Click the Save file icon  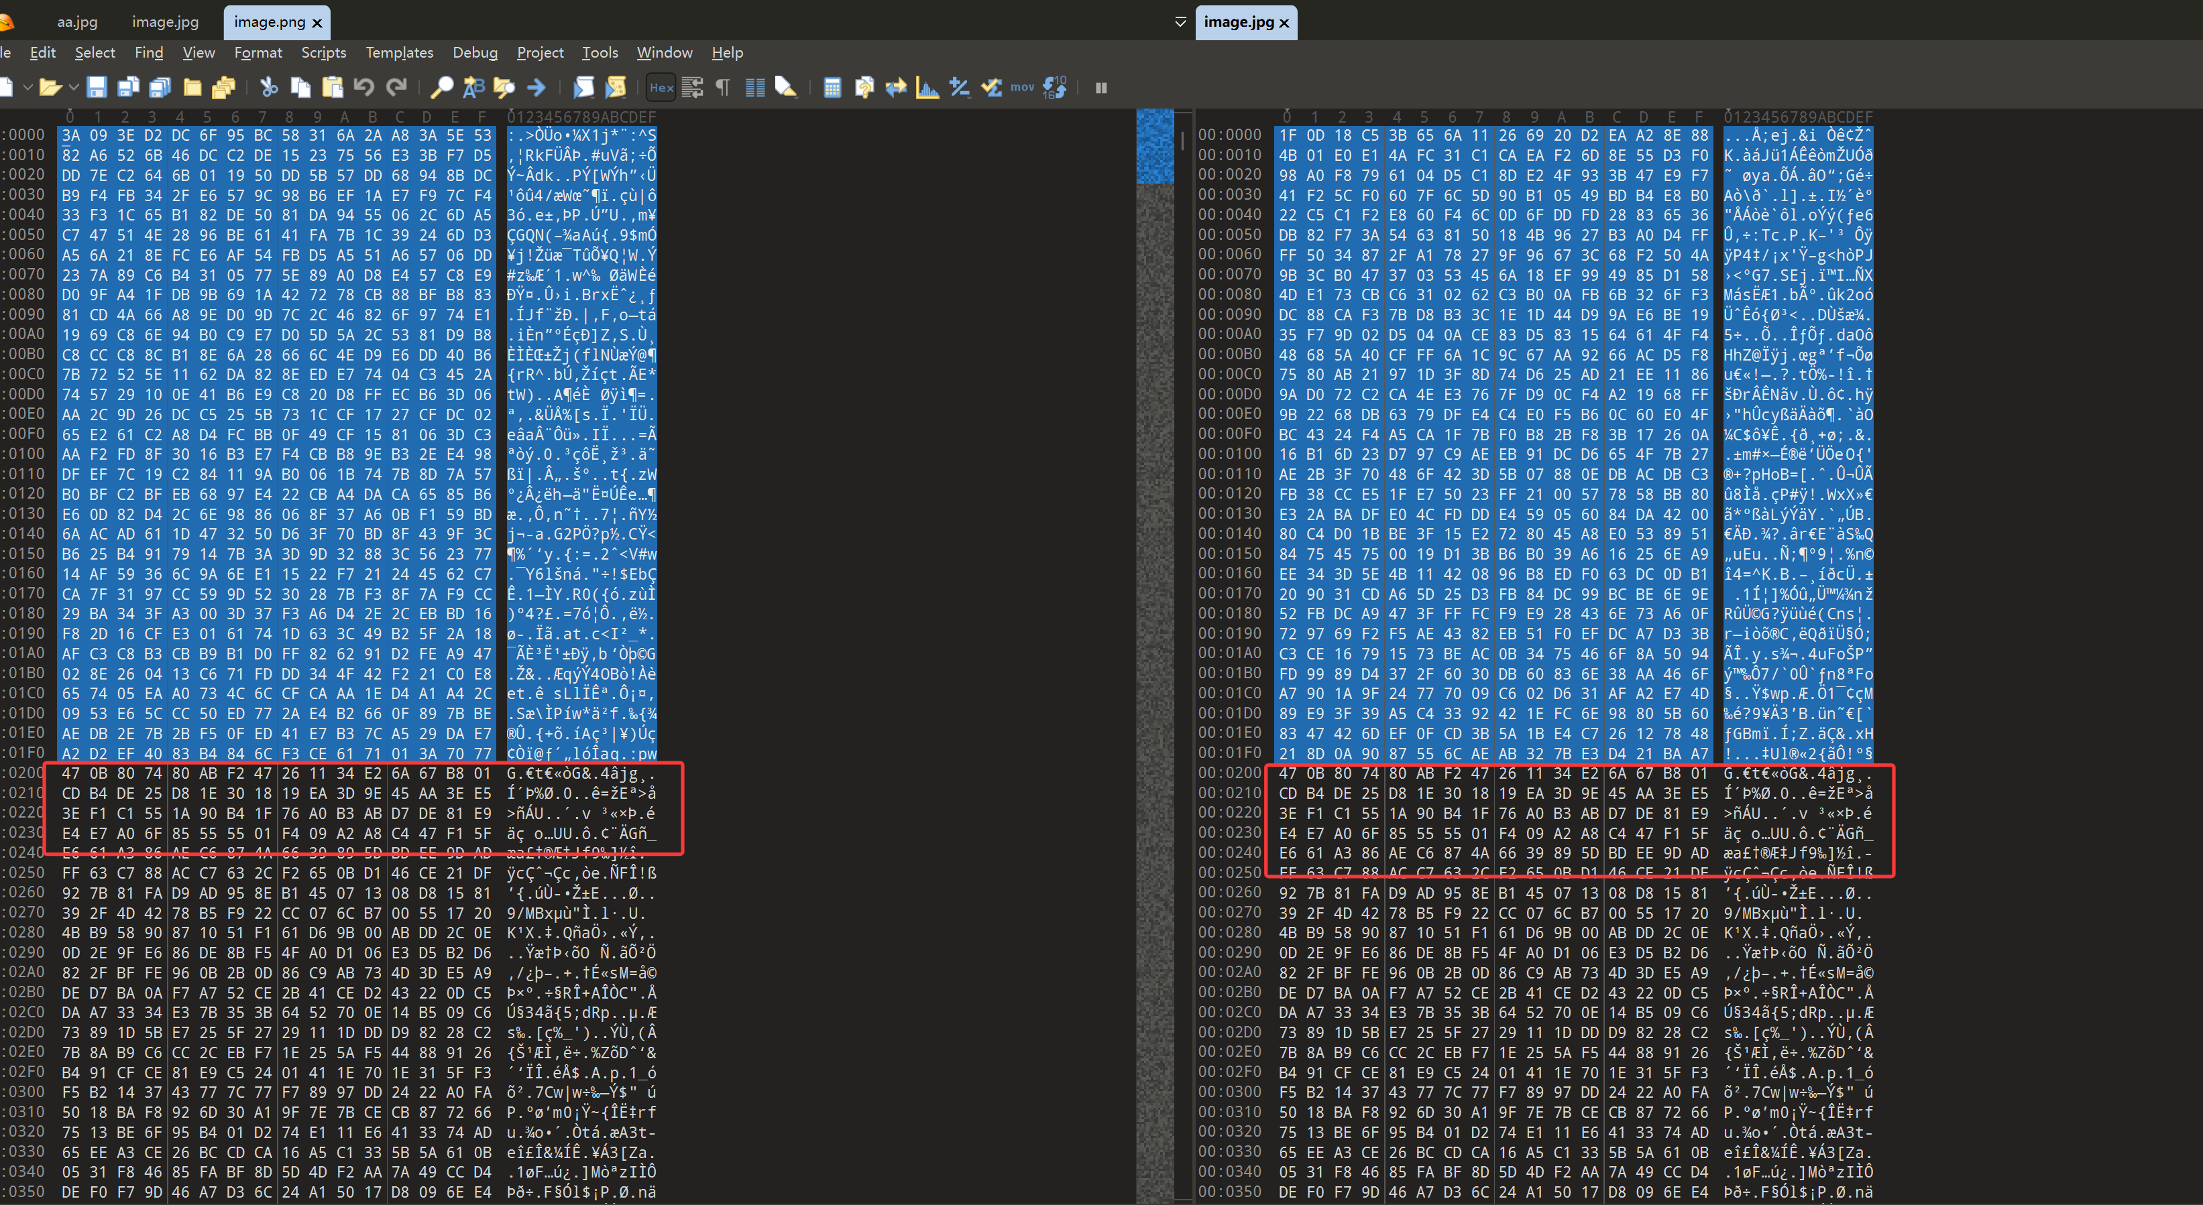pos(97,87)
